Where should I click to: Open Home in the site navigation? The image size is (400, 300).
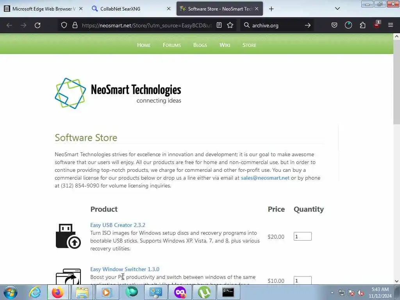(x=144, y=45)
